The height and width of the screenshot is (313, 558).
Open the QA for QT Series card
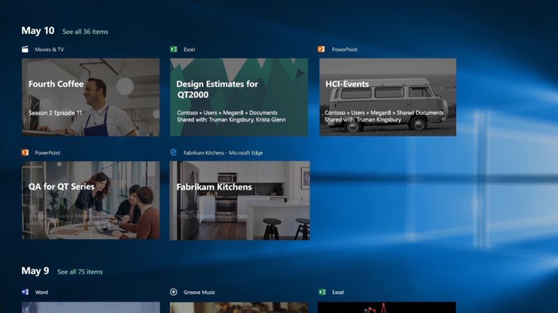(x=91, y=200)
